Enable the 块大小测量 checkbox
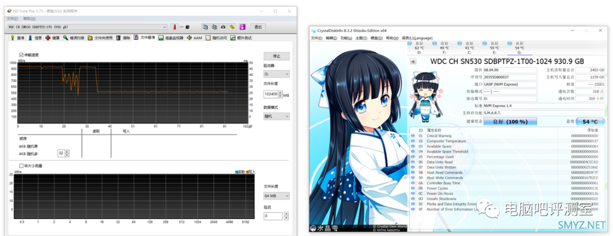The width and height of the screenshot is (613, 236). click(21, 166)
